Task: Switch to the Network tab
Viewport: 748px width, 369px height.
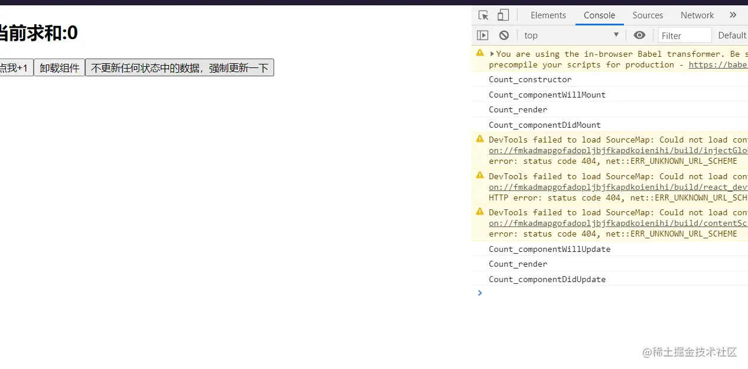Action: pyautogui.click(x=697, y=15)
